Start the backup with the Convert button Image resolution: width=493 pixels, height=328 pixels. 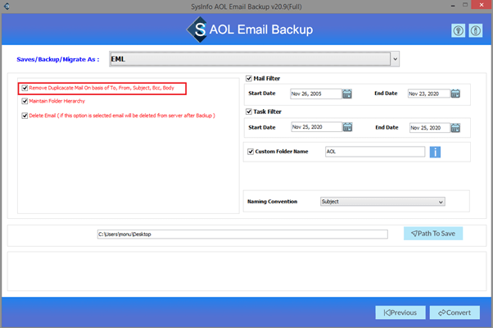coord(455,312)
